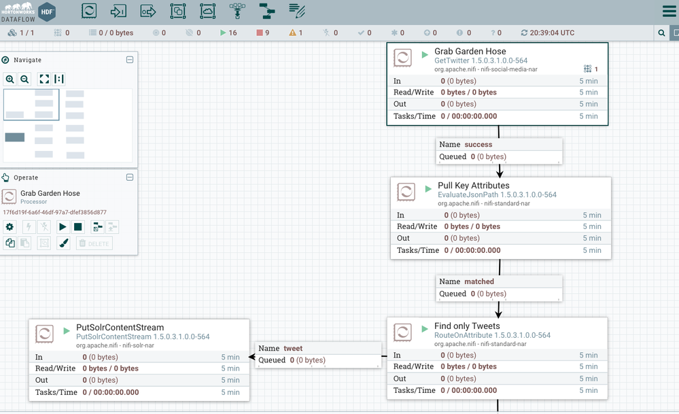Select the Remote Process Group cloud icon

point(207,11)
